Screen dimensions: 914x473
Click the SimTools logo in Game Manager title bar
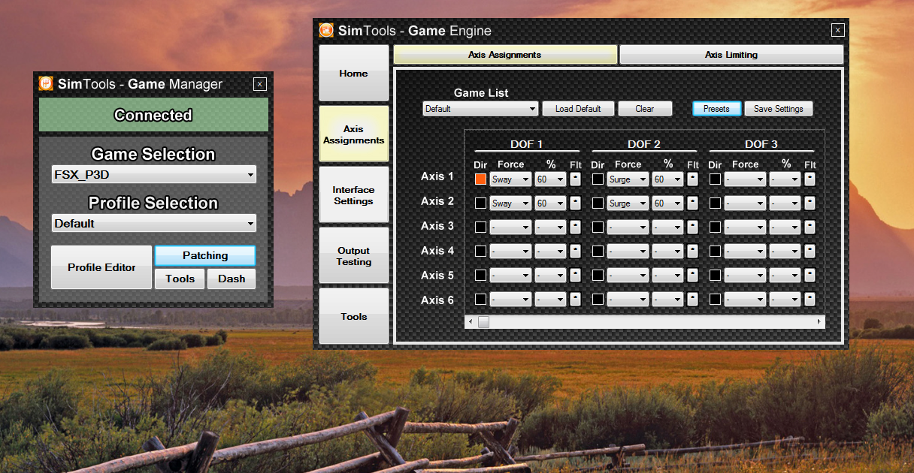click(x=46, y=84)
